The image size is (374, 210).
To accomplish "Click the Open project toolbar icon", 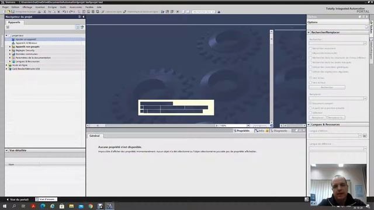I will 9,12.
